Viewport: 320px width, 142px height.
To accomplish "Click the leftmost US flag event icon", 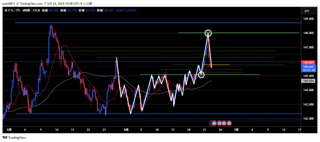I will (214, 123).
